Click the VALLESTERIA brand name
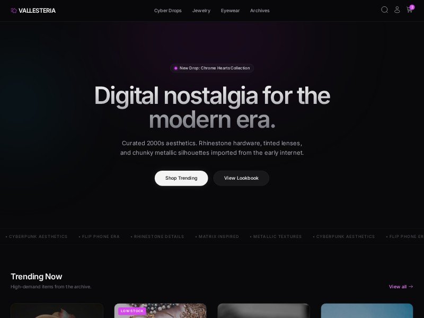The height and width of the screenshot is (318, 424). [x=37, y=11]
